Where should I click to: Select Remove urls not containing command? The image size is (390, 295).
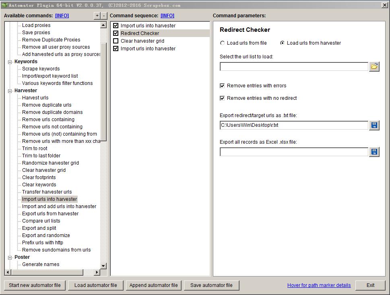pyautogui.click(x=52, y=126)
